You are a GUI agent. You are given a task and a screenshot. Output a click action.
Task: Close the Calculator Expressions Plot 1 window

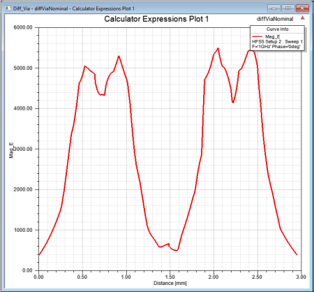coord(302,8)
